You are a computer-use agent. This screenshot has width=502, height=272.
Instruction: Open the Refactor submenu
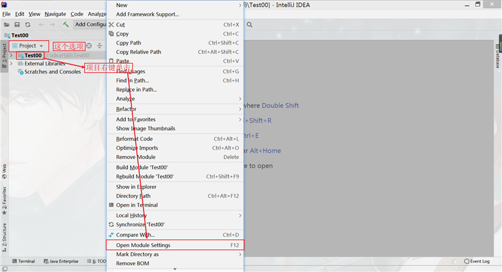click(x=175, y=109)
